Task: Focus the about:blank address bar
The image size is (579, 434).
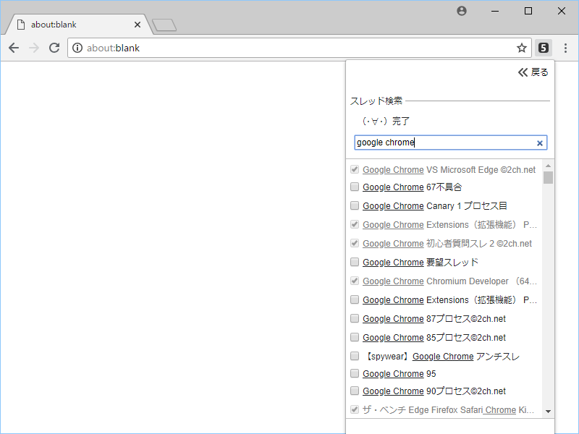Action: tap(300, 48)
